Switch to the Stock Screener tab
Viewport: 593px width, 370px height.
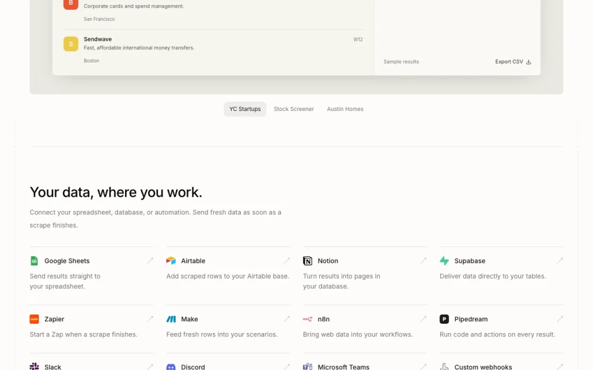294,109
